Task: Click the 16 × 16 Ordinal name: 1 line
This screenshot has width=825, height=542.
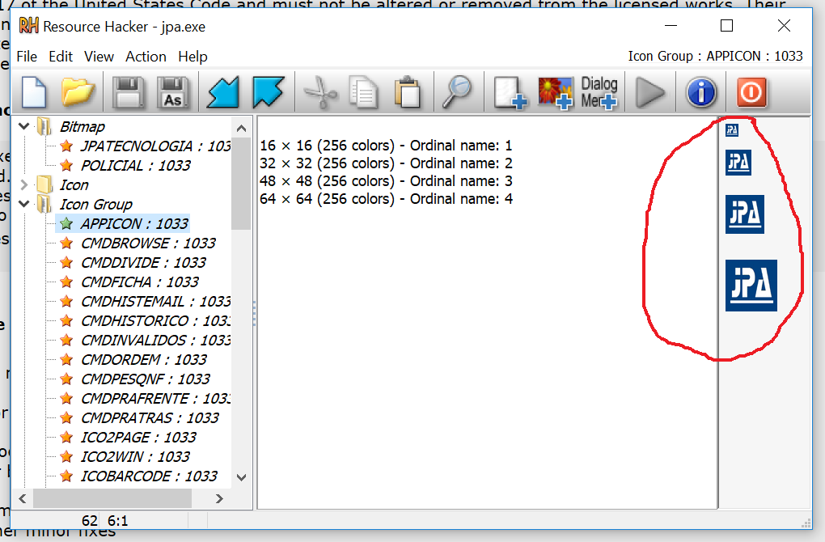Action: [386, 146]
